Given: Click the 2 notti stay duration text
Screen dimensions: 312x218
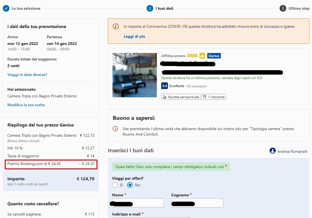Looking at the screenshot, I should click(13, 66).
